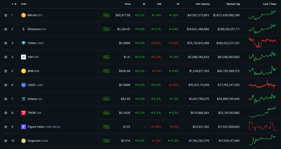Click the USDC coin logo
The image size is (281, 149).
pos(24,85)
